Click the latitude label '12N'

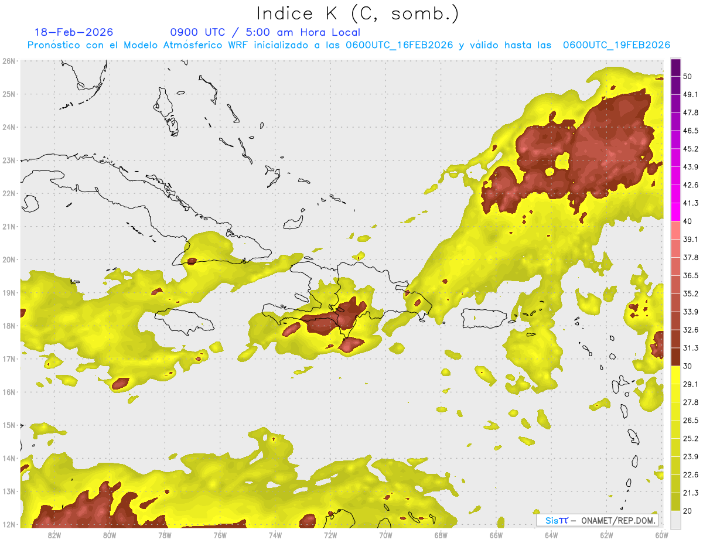click(9, 524)
